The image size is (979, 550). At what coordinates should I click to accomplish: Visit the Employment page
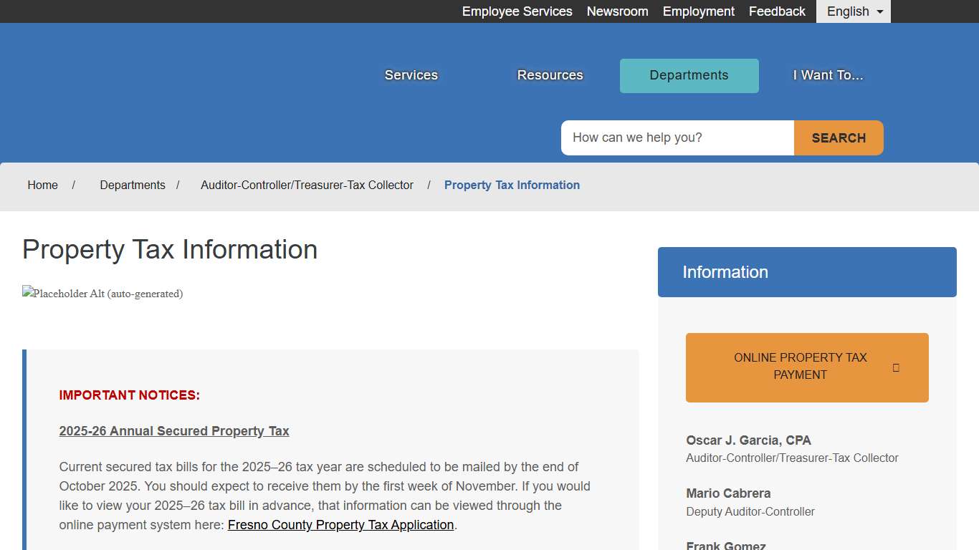(x=698, y=11)
